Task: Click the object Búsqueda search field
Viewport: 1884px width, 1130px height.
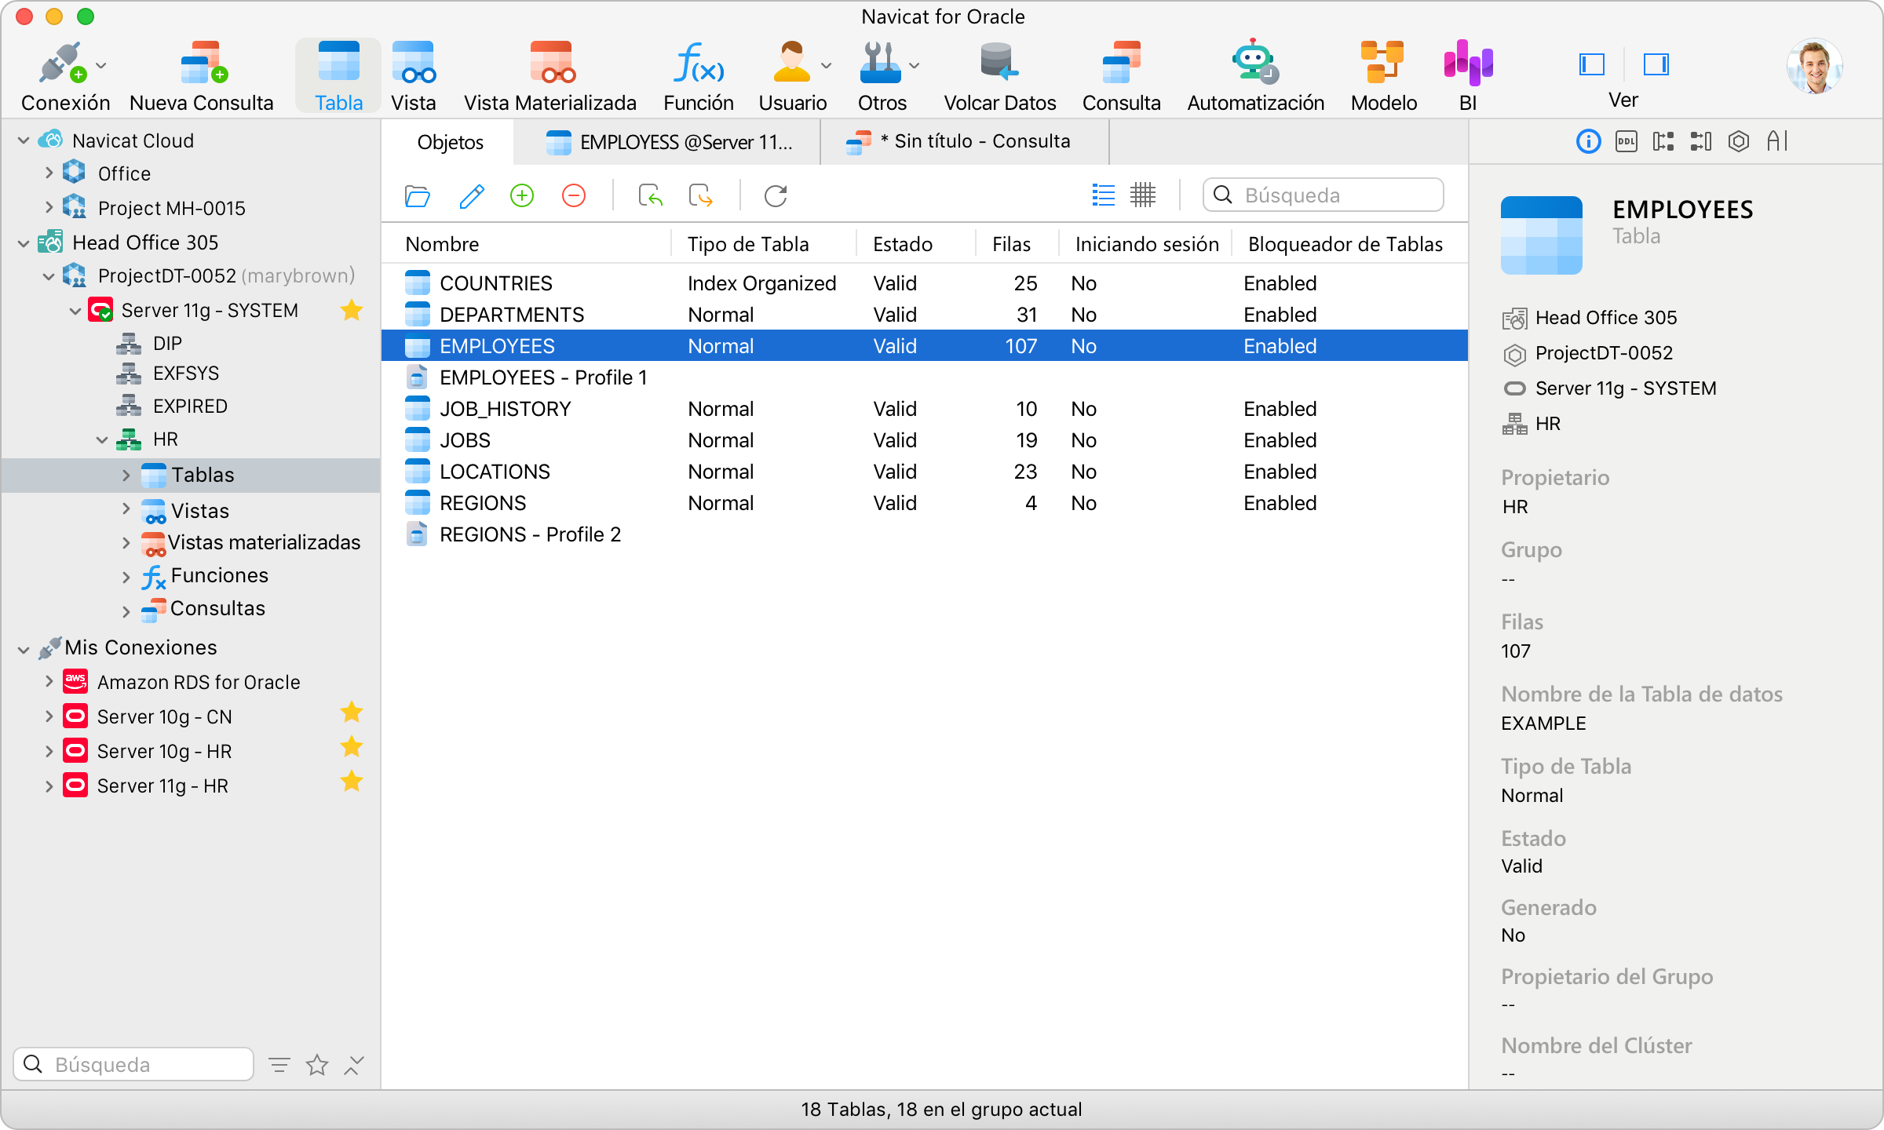Action: click(1324, 195)
